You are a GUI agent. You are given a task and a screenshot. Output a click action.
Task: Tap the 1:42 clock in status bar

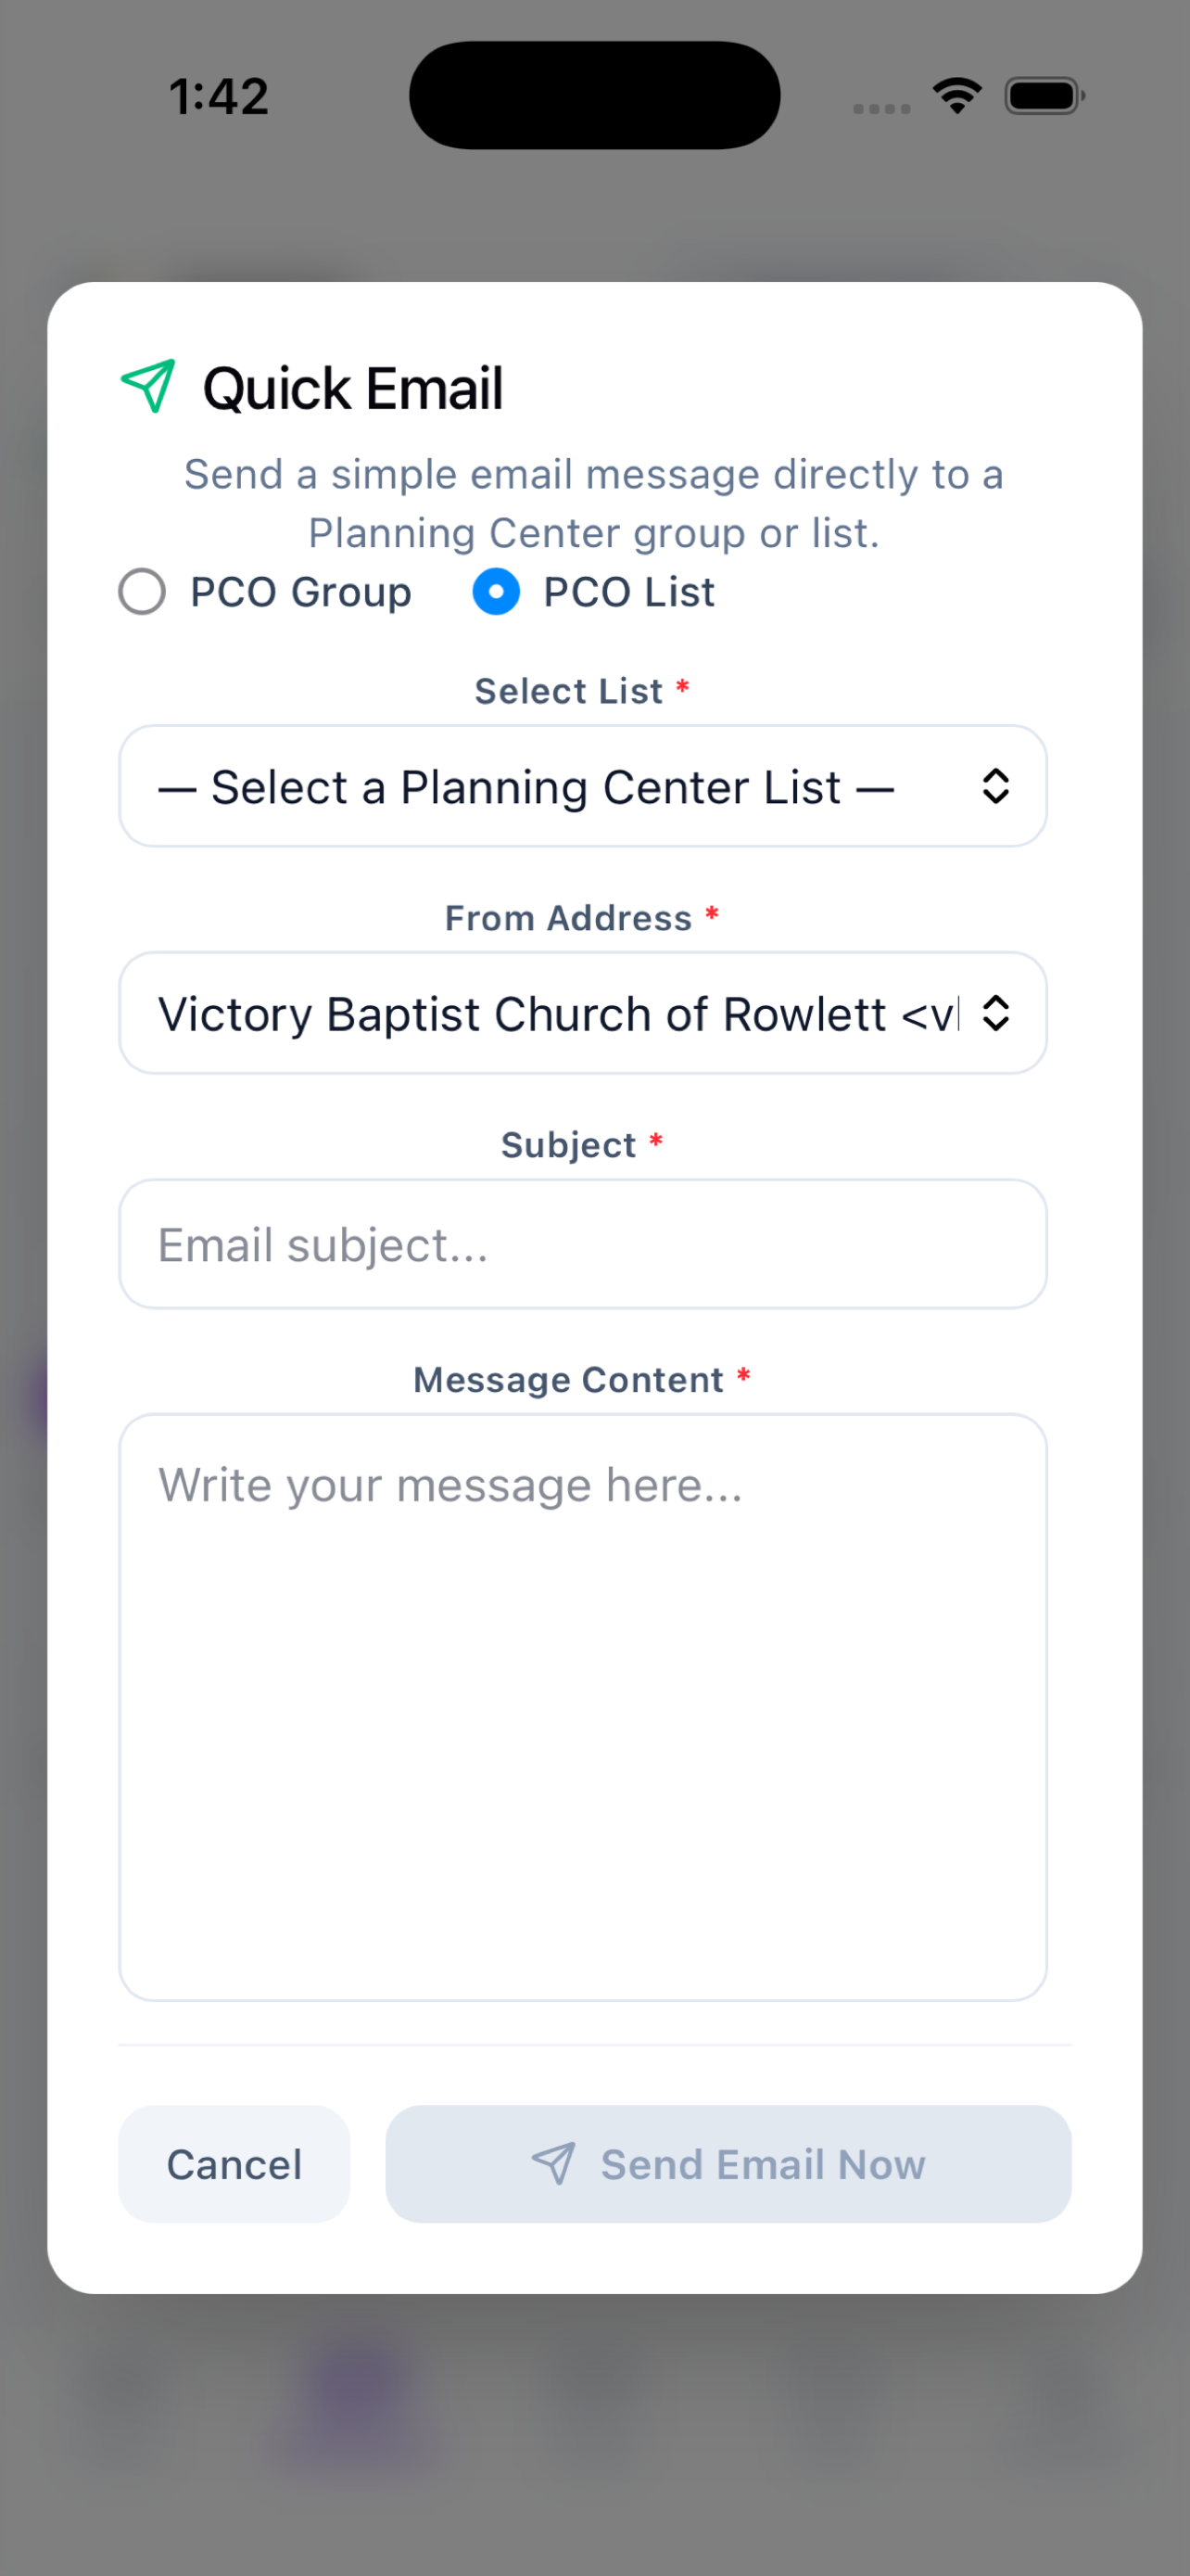219,97
